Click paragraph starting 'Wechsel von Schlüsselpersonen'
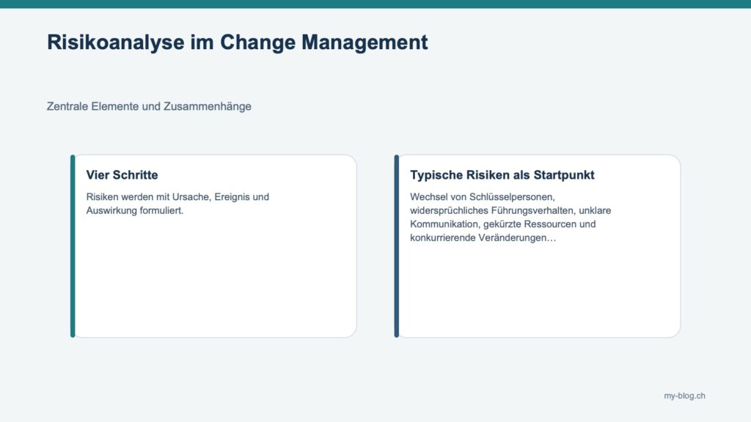This screenshot has height=422, width=751. (510, 217)
